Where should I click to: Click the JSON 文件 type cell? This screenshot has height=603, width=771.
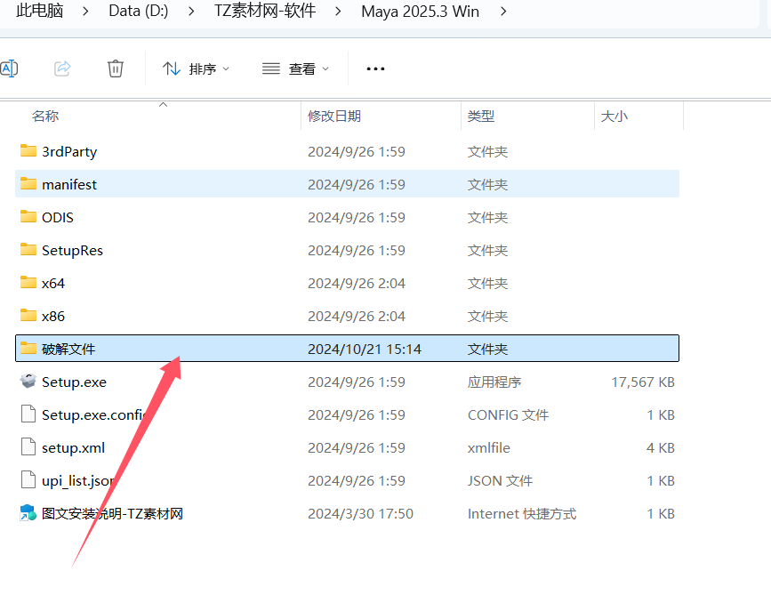[x=500, y=481]
